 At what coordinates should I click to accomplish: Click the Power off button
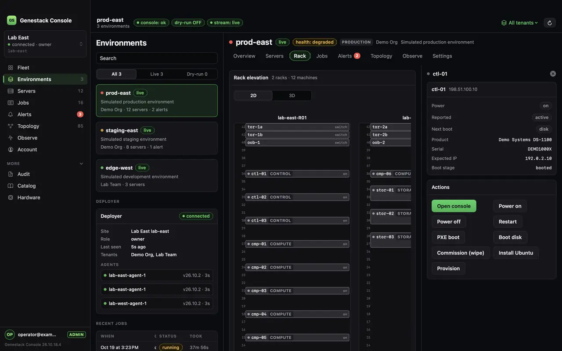pyautogui.click(x=449, y=222)
